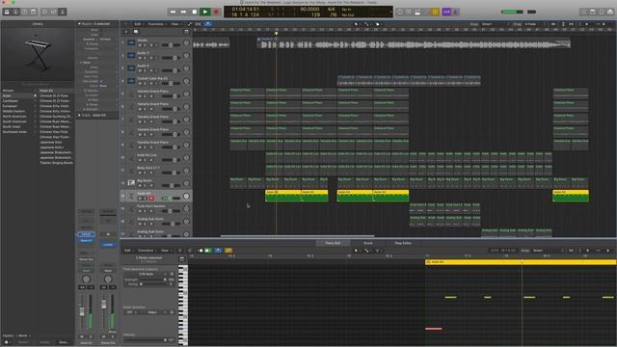The image size is (617, 347).
Task: Switch to Step Editor tab
Action: click(x=403, y=243)
